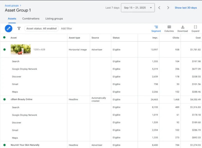Click the 13,997 impressions value

(154, 50)
